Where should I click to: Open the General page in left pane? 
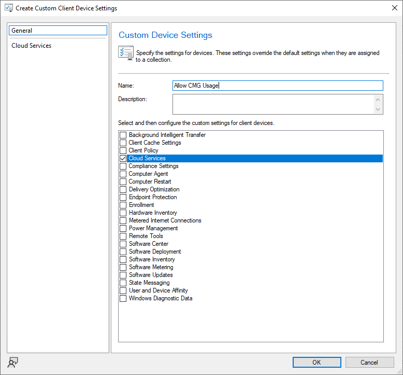point(58,31)
